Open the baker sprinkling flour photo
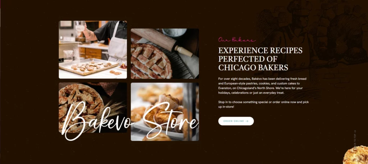Image resolution: width=368 pixels, height=164 pixels. [93, 50]
